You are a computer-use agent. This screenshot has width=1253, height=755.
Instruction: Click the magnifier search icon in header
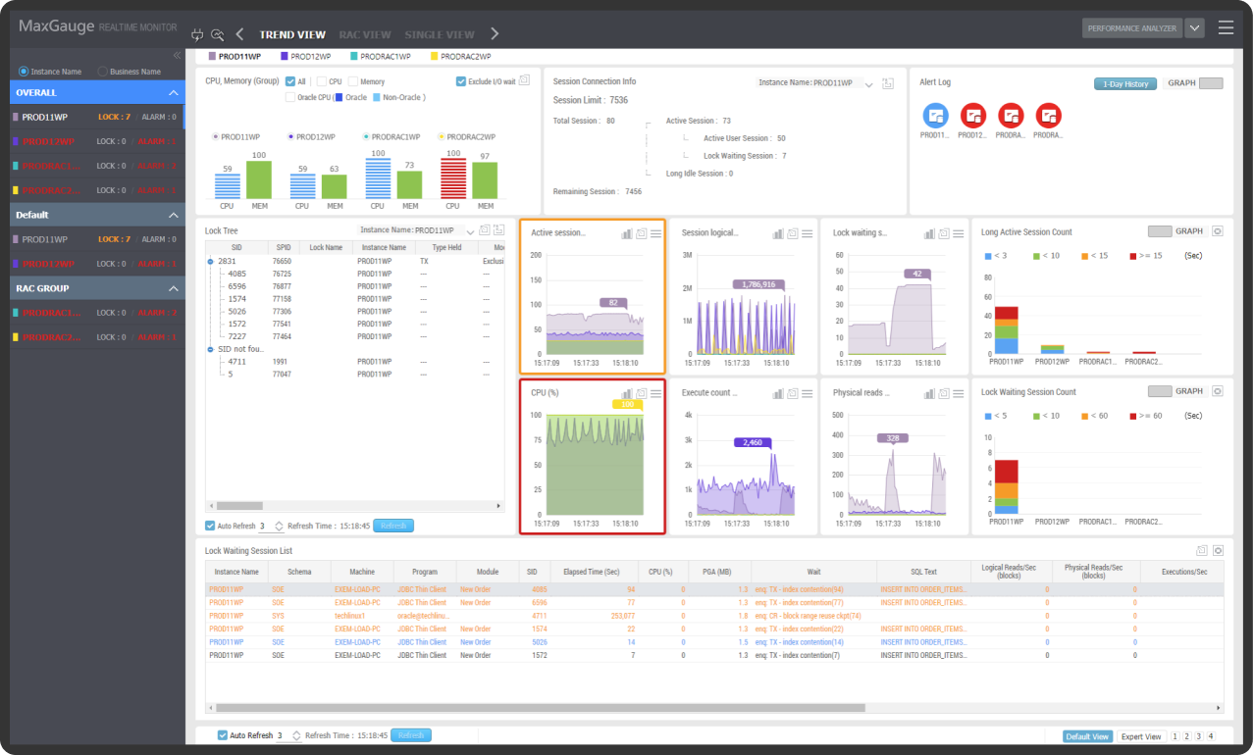(218, 34)
